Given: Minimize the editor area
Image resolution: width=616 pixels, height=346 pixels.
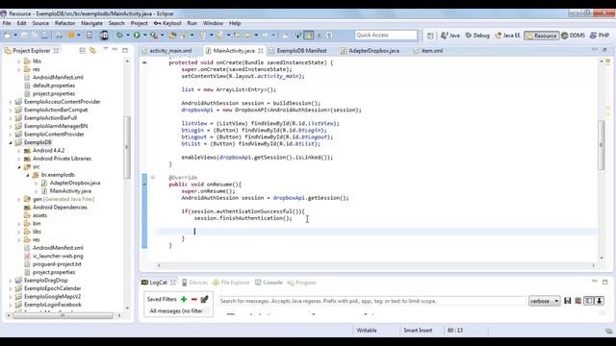Looking at the screenshot, I should [595, 50].
